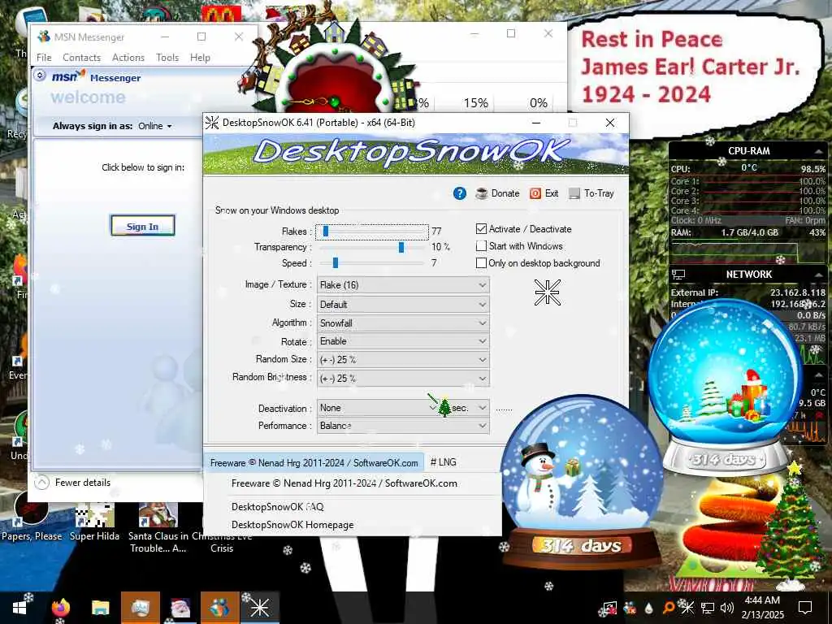Choose DesktopSnowOK Homepage menu entry
This screenshot has width=832, height=624.
[292, 525]
